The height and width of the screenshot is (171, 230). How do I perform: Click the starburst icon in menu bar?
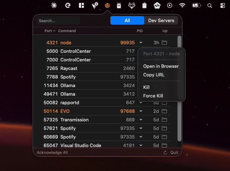point(54,6)
